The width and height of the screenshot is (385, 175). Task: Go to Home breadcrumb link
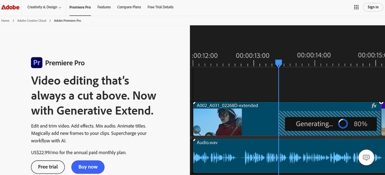pyautogui.click(x=5, y=21)
